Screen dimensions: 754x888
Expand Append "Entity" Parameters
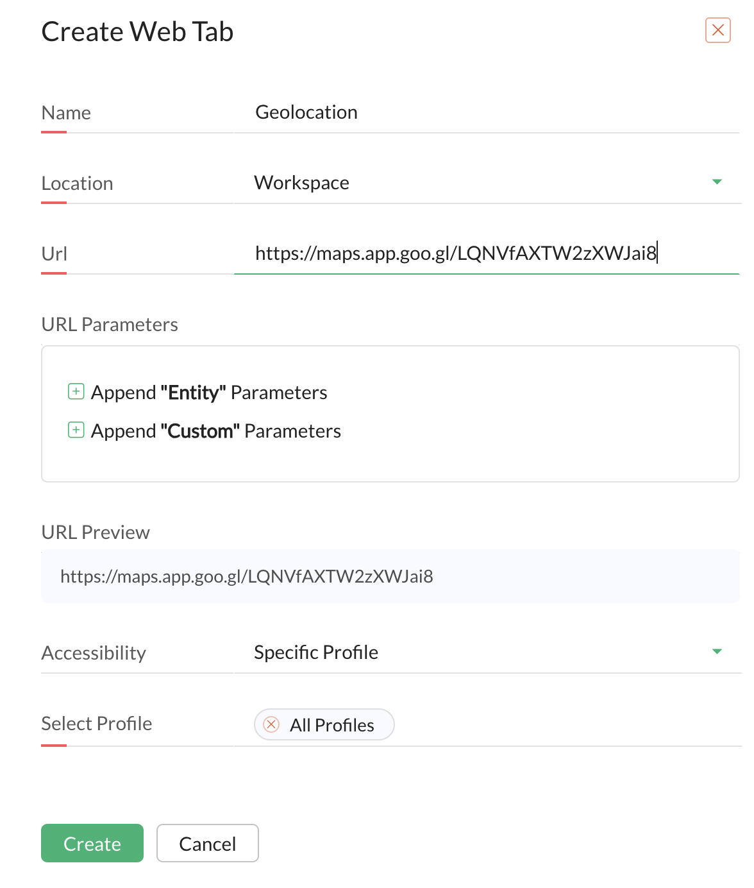pos(209,392)
